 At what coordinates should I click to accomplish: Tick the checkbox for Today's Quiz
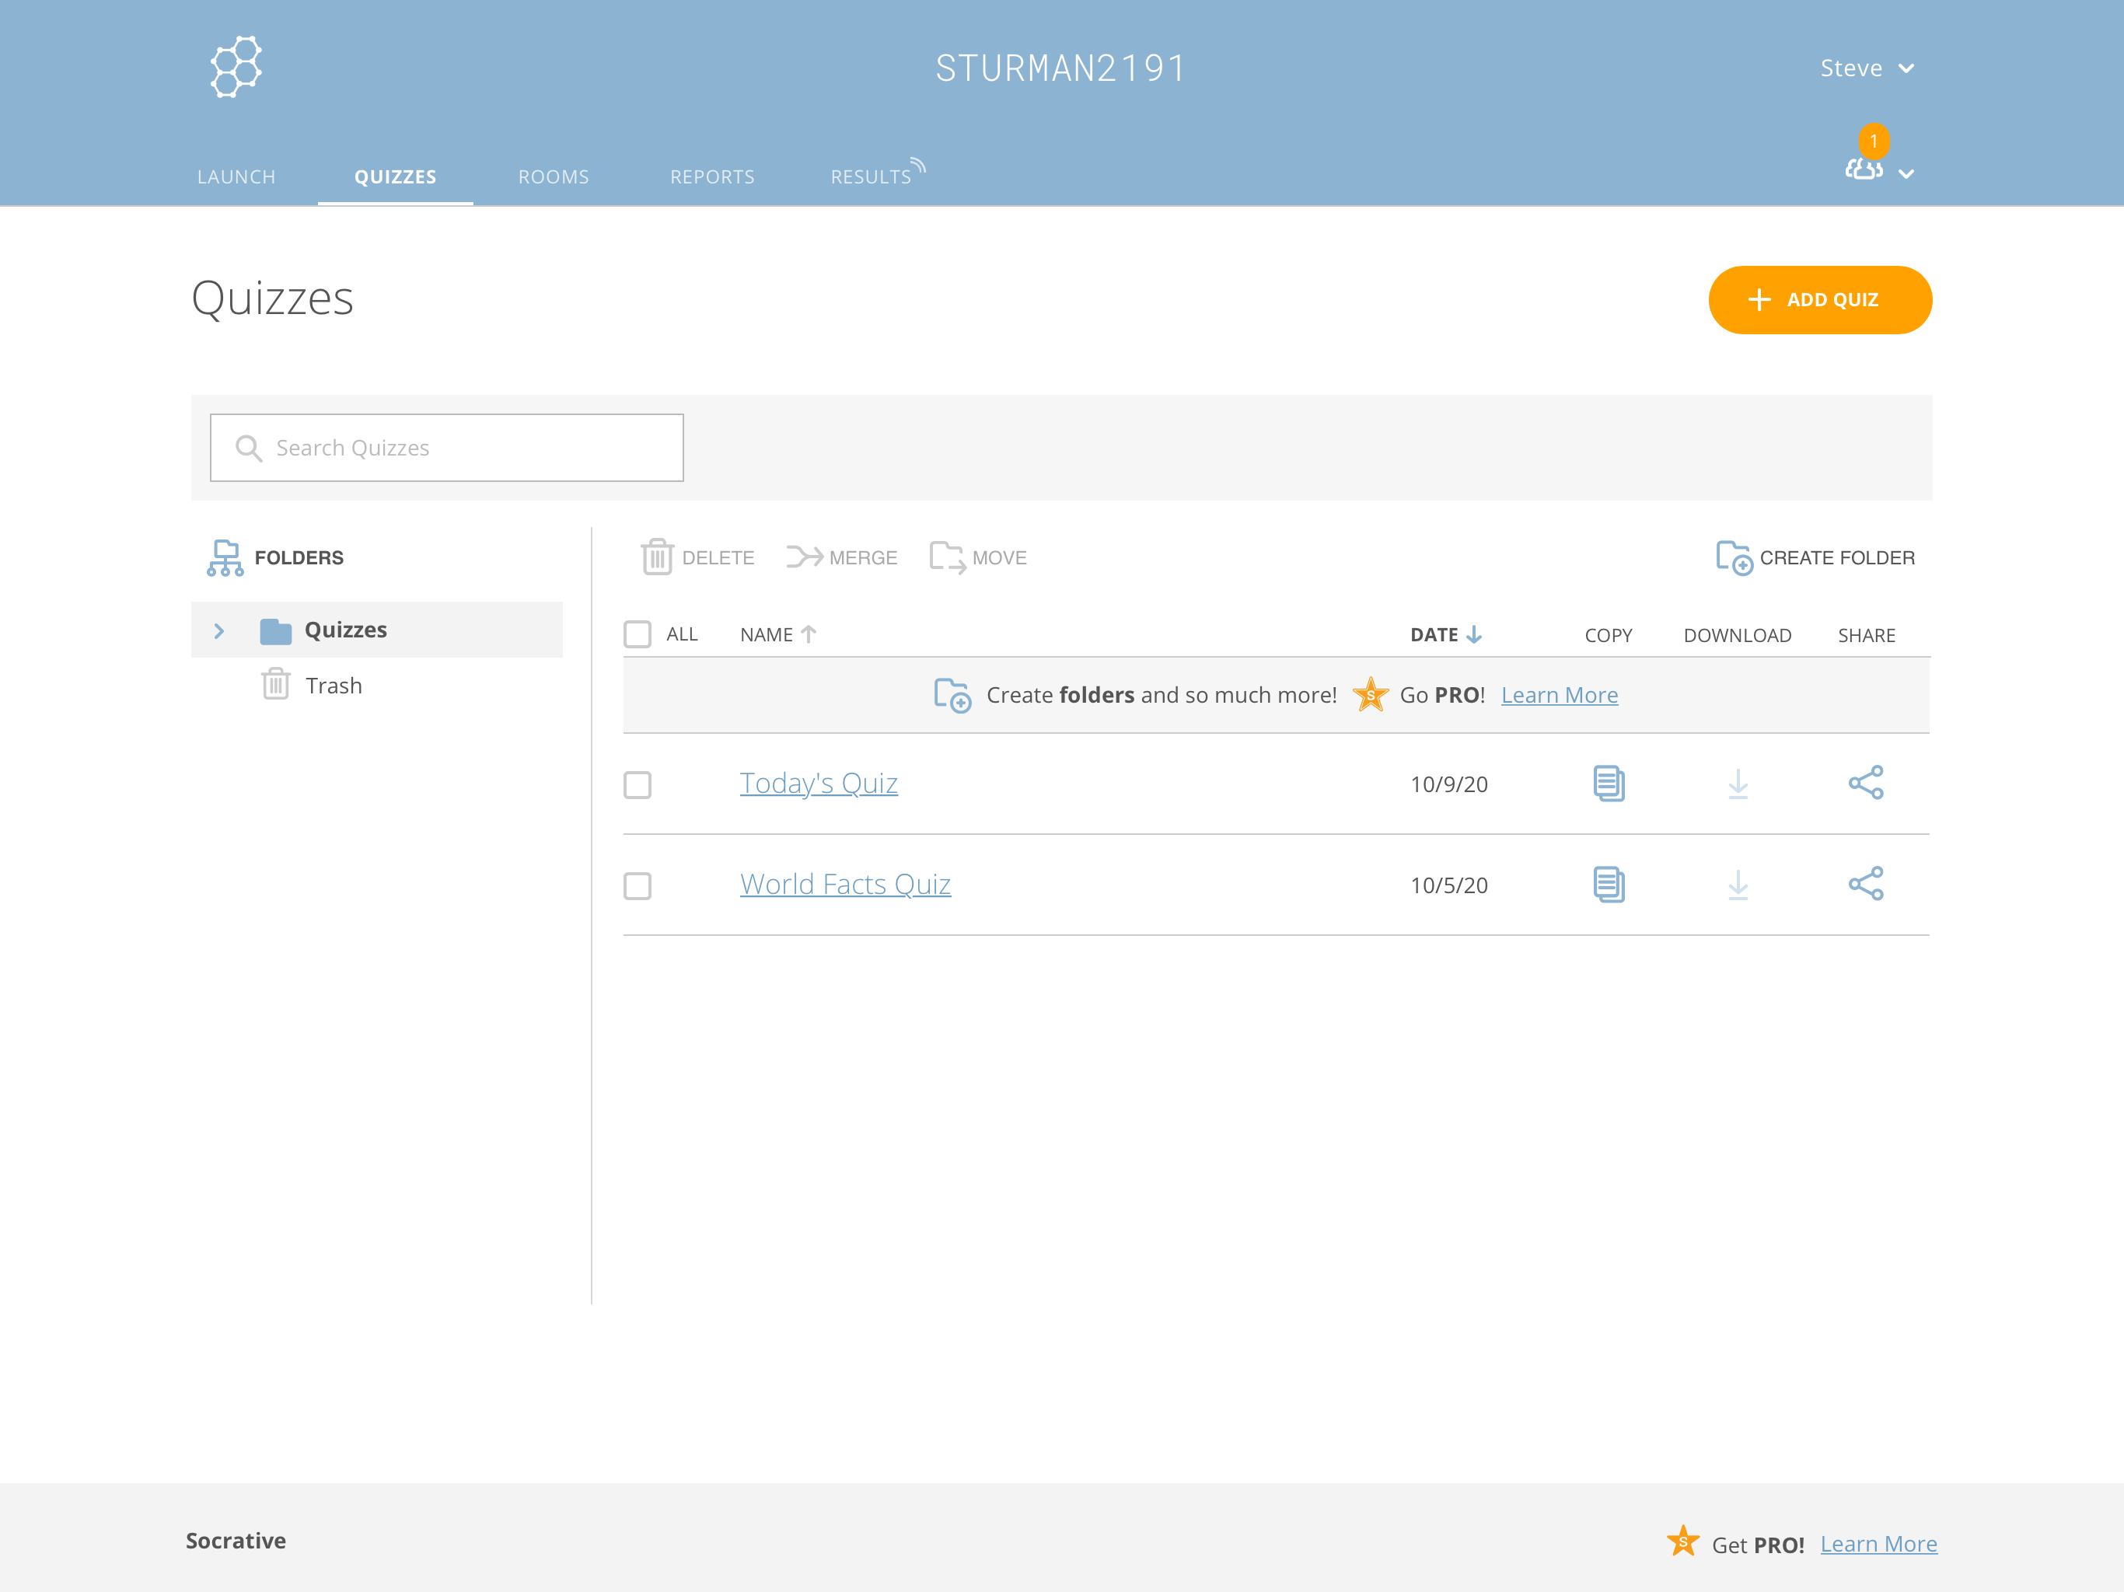pos(638,784)
